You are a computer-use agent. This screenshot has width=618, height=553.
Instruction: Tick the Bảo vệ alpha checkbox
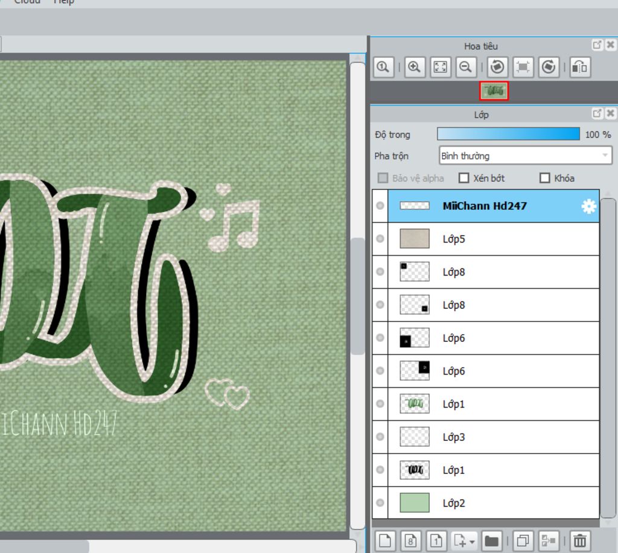383,178
